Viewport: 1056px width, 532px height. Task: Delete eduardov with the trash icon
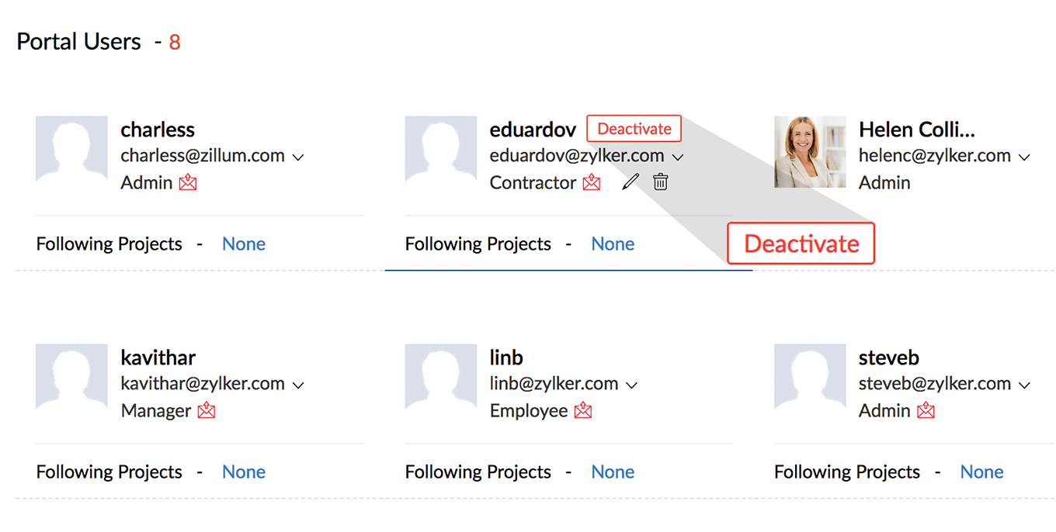tap(661, 182)
